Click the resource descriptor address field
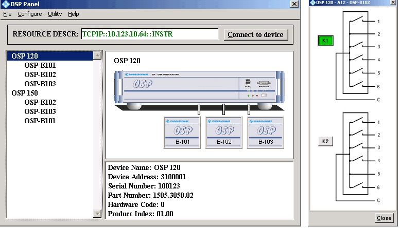The height and width of the screenshot is (228, 400). 150,34
